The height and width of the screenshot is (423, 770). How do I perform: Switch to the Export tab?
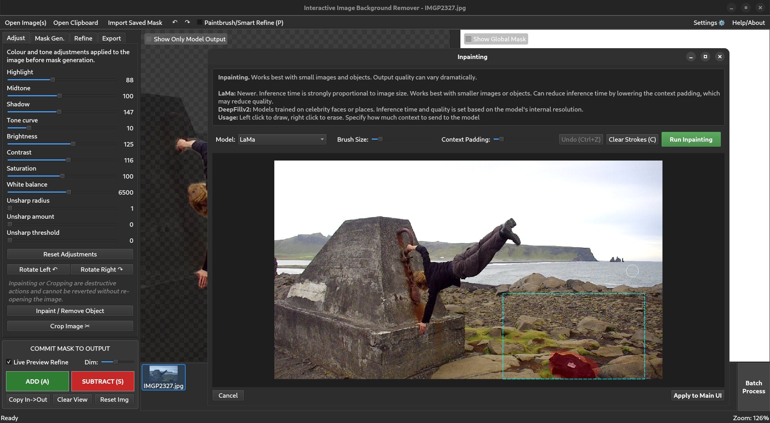coord(111,38)
